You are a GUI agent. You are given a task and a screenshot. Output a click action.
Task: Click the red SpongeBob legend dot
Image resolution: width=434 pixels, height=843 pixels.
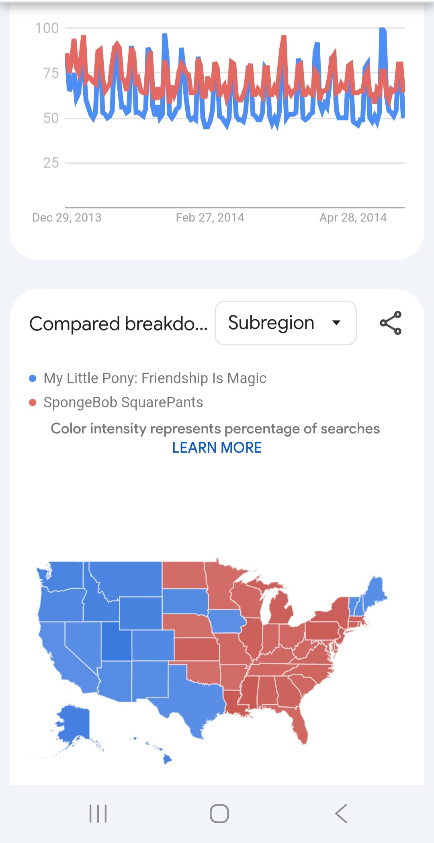pos(33,402)
